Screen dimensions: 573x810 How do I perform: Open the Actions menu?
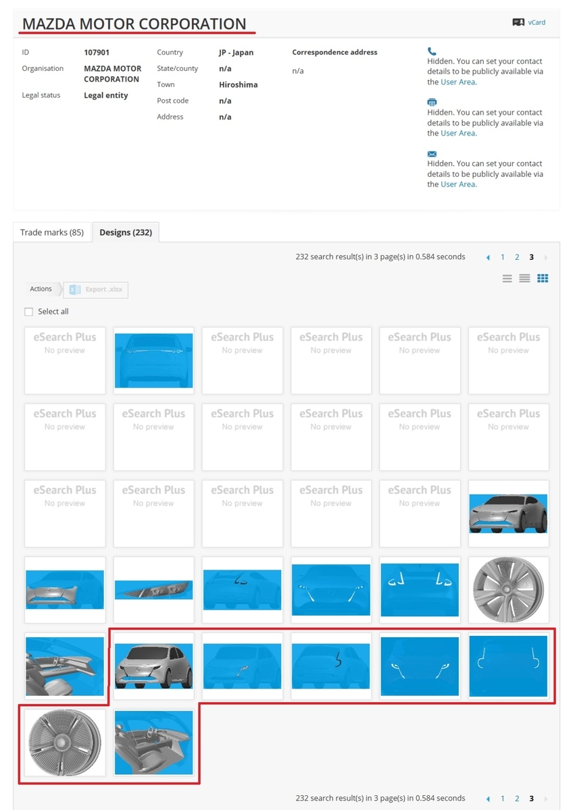41,289
